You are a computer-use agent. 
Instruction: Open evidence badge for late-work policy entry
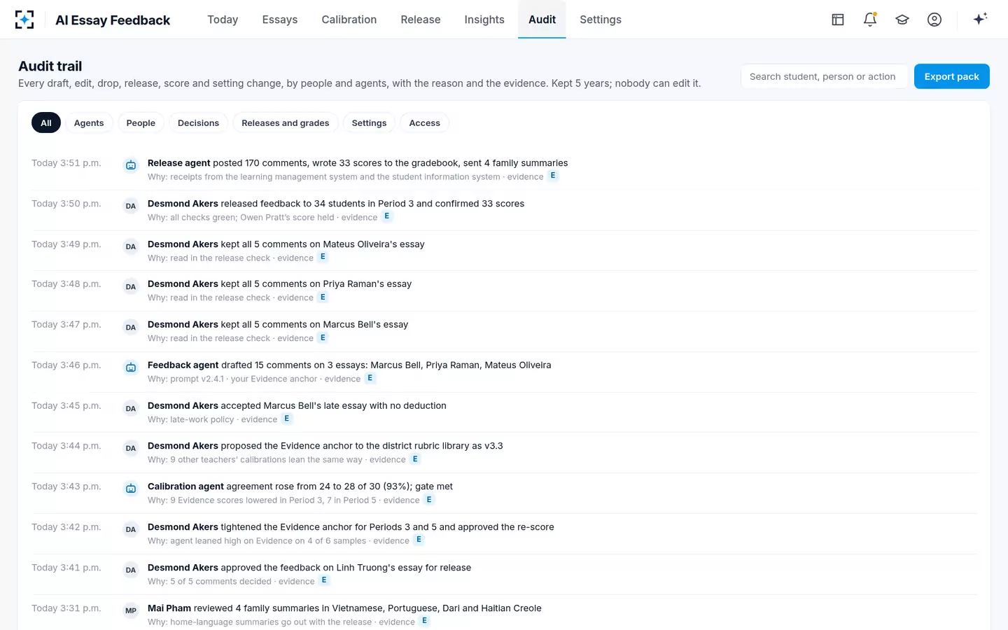[x=287, y=419]
